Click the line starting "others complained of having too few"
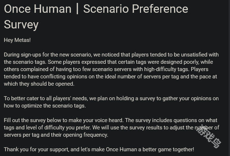230x156 pixels. click(x=106, y=69)
